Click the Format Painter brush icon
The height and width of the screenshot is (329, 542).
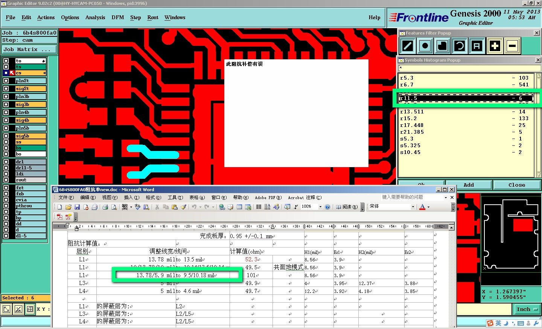(183, 207)
